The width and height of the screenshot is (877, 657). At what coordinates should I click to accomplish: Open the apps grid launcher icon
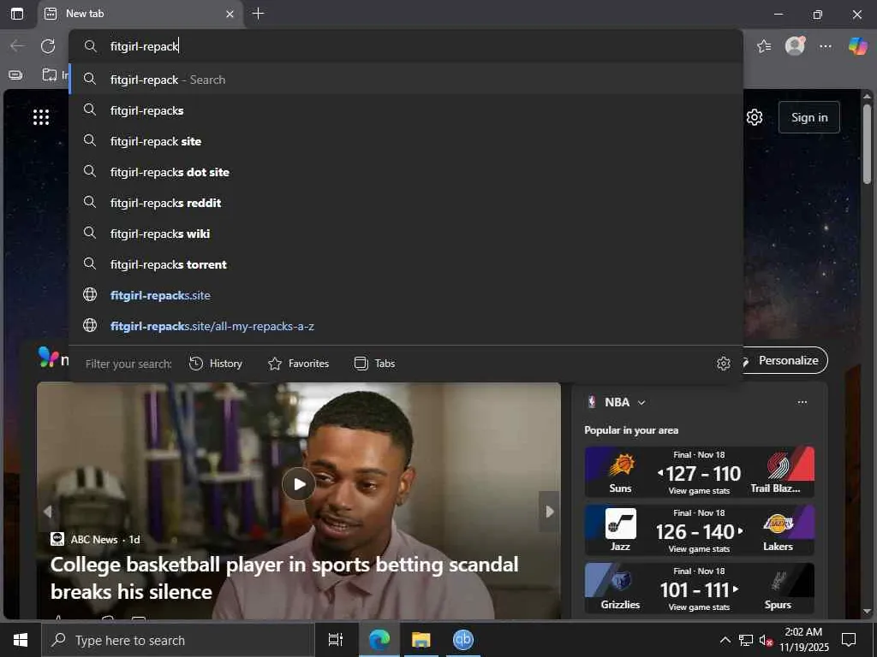(41, 116)
